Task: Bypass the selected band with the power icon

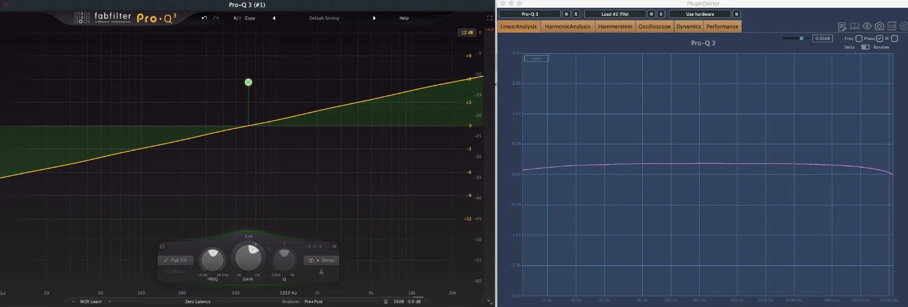Action: 162,247
